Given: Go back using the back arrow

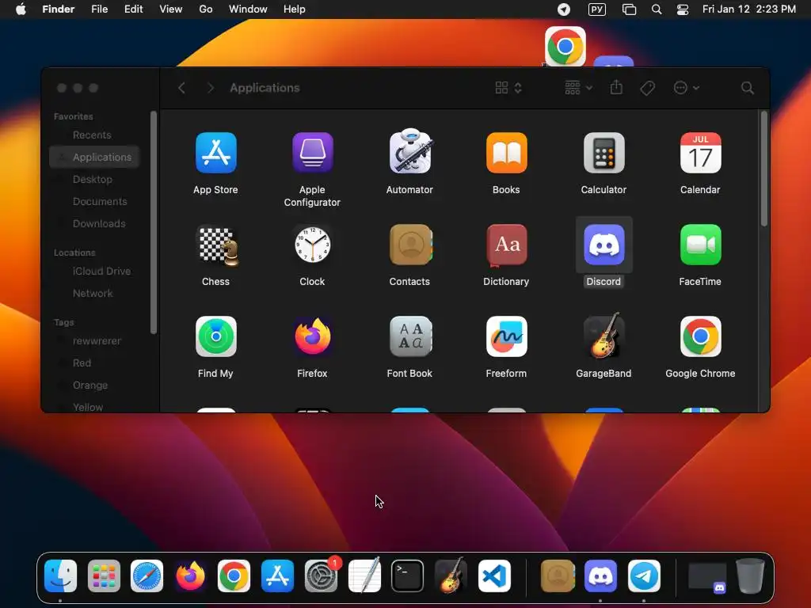Looking at the screenshot, I should 181,88.
